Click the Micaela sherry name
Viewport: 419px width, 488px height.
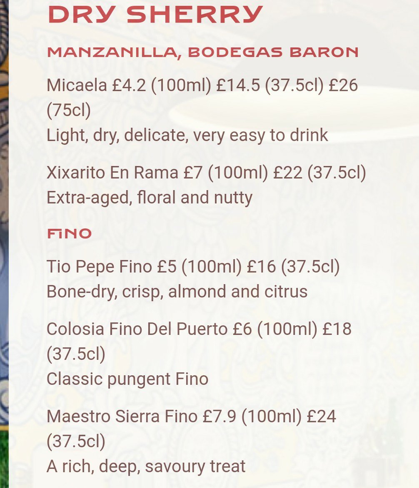[77, 85]
